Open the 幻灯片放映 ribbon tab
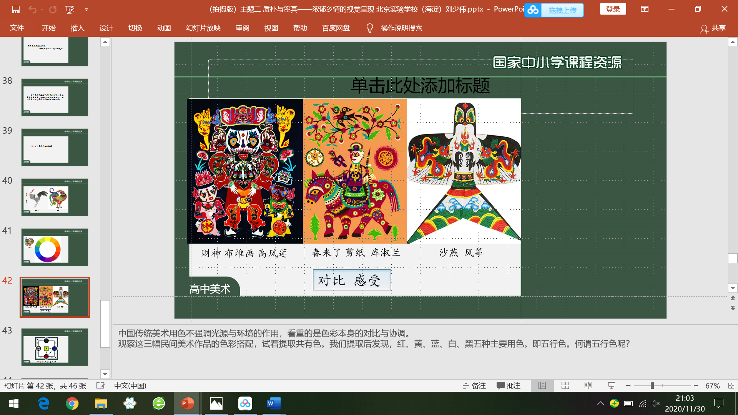 pos(203,28)
